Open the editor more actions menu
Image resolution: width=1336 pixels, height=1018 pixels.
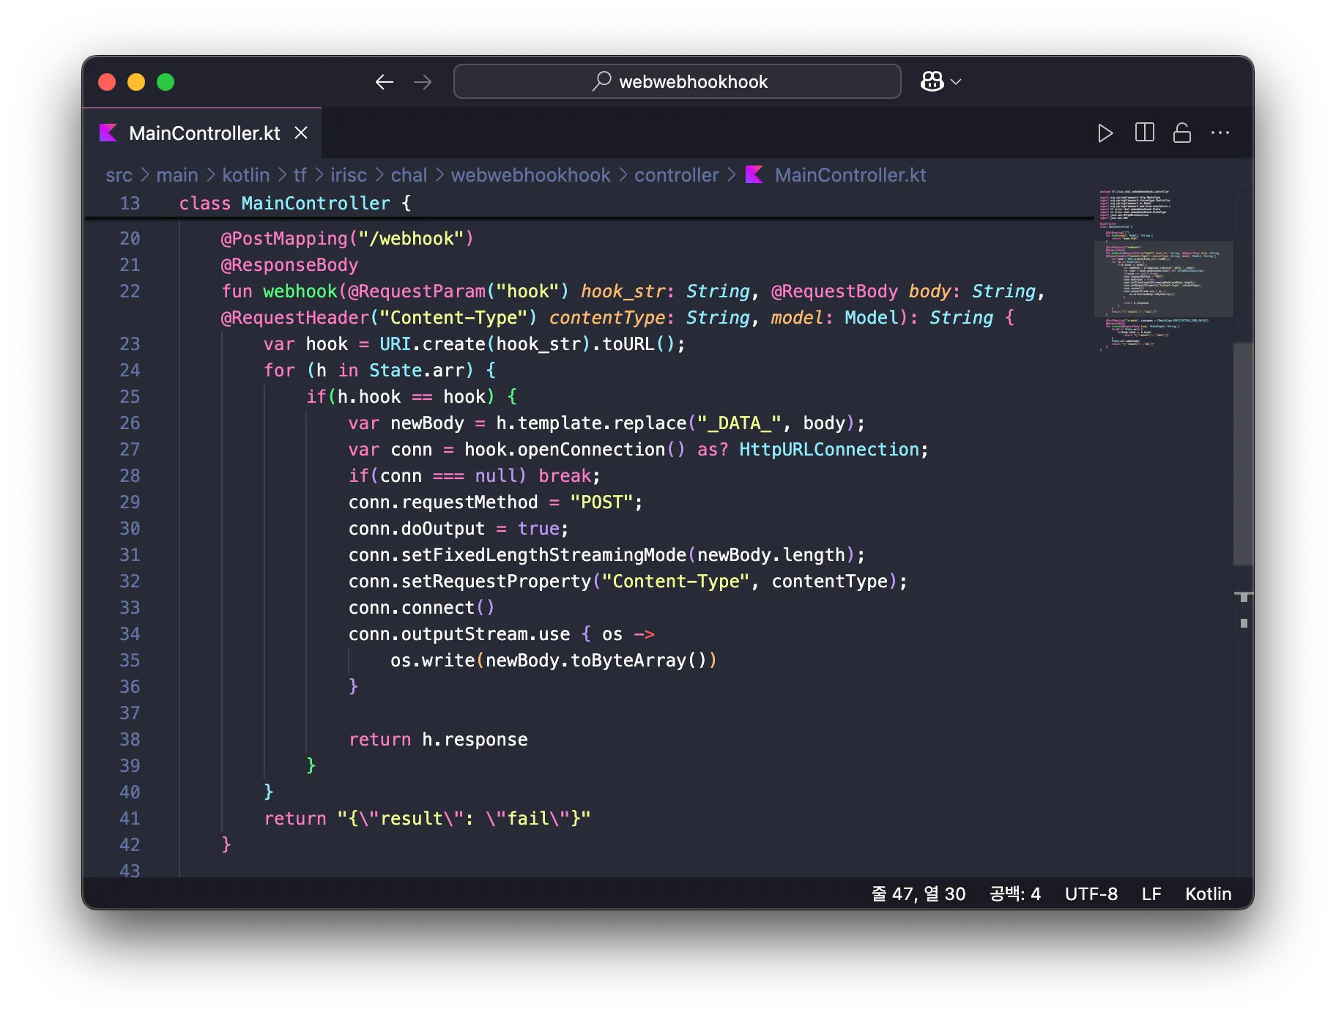tap(1220, 133)
